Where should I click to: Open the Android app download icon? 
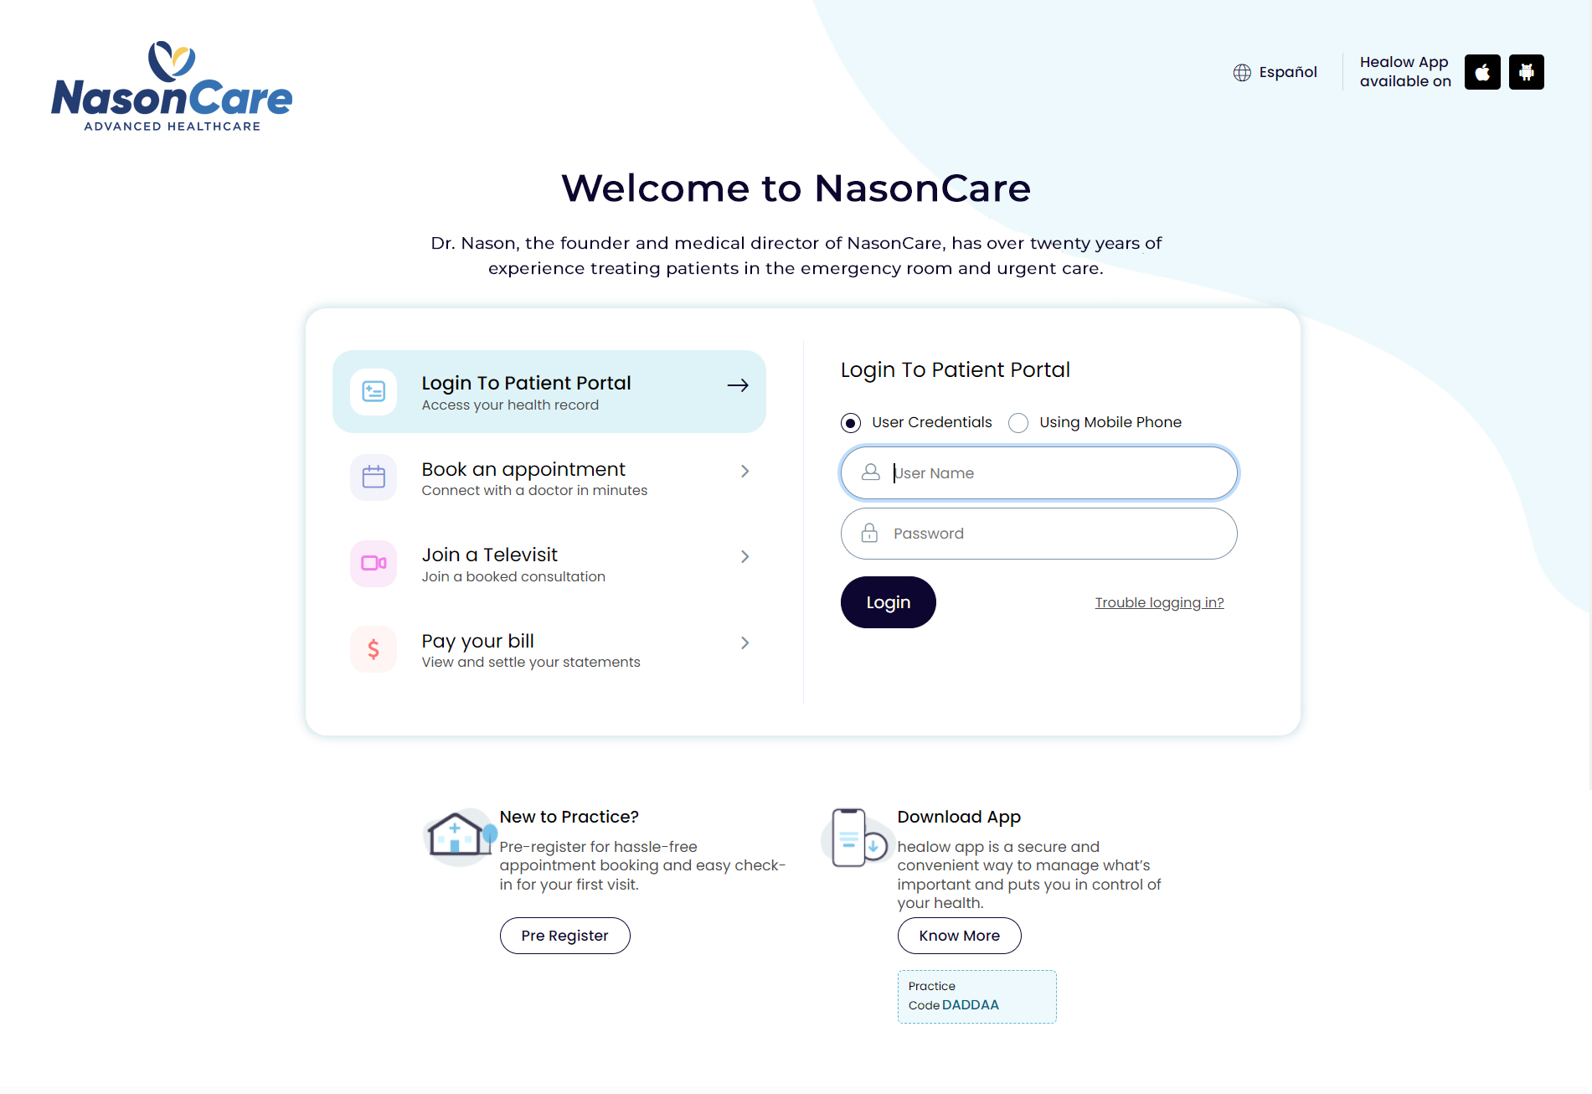[1526, 72]
